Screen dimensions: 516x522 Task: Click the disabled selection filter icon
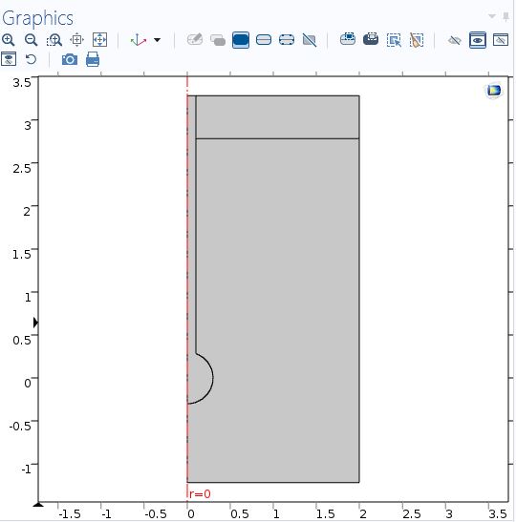pyautogui.click(x=310, y=40)
